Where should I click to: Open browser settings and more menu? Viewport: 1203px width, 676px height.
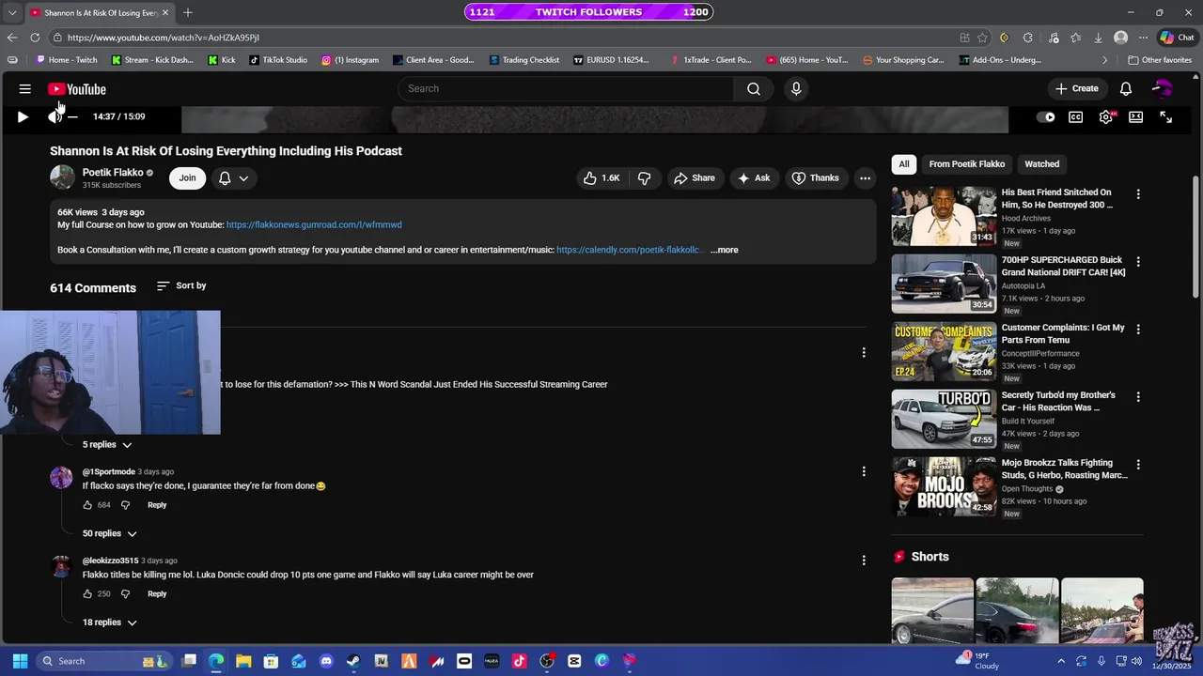pyautogui.click(x=1143, y=38)
